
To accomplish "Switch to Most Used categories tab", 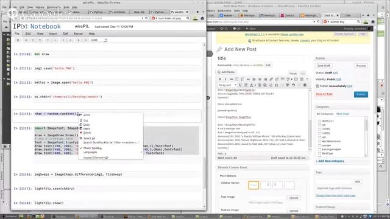I will tap(342, 114).
